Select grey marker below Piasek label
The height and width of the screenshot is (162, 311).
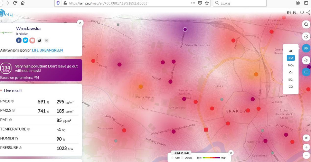tap(222, 99)
